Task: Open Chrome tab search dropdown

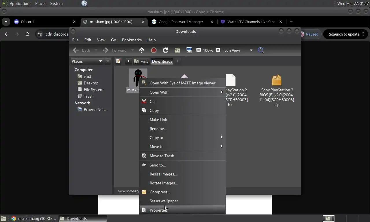Action: click(6, 22)
